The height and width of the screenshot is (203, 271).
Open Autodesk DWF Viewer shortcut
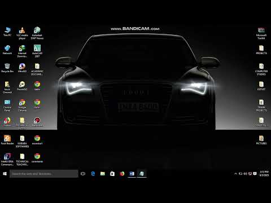point(37,33)
